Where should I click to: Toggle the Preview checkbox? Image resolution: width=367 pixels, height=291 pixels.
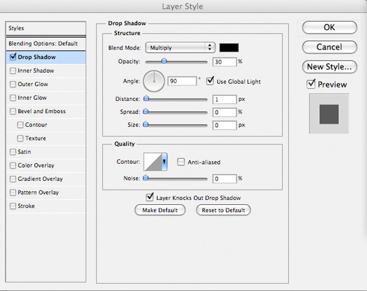coord(311,84)
